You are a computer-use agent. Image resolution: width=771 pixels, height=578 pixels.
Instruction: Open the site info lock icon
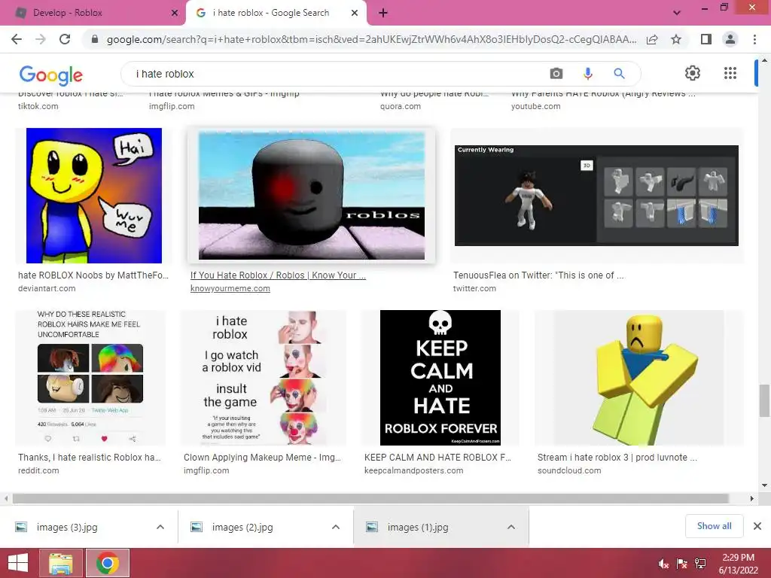(x=95, y=39)
